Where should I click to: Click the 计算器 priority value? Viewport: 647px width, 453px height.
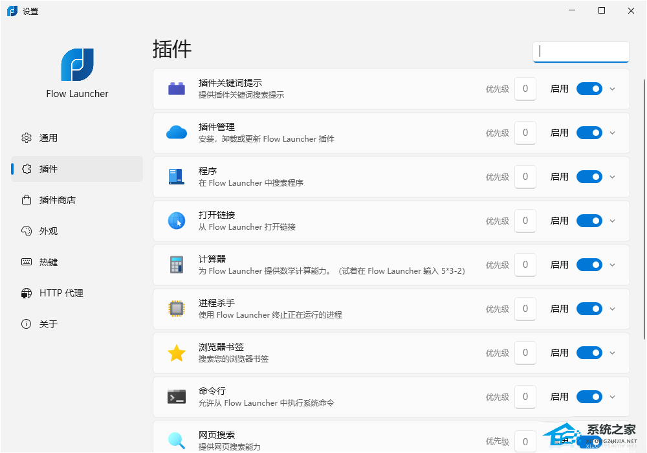[x=525, y=265]
